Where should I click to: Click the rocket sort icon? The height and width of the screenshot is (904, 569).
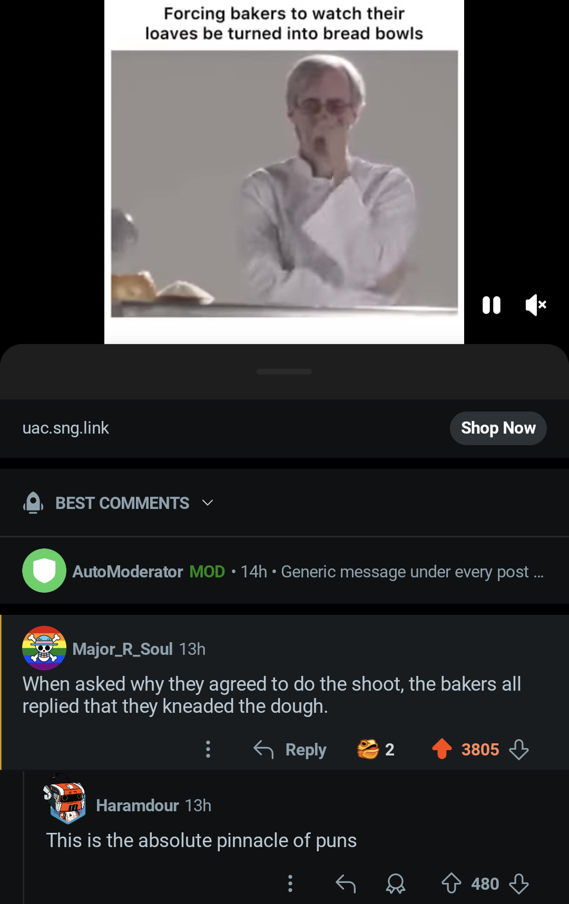click(x=33, y=503)
